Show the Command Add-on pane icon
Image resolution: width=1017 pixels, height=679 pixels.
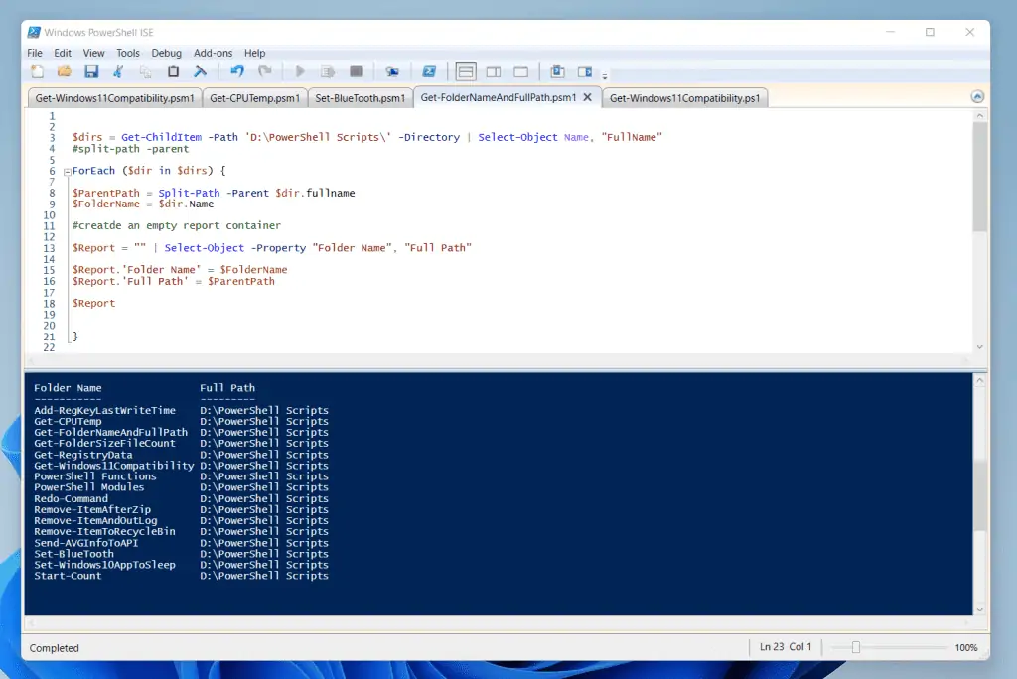point(585,72)
